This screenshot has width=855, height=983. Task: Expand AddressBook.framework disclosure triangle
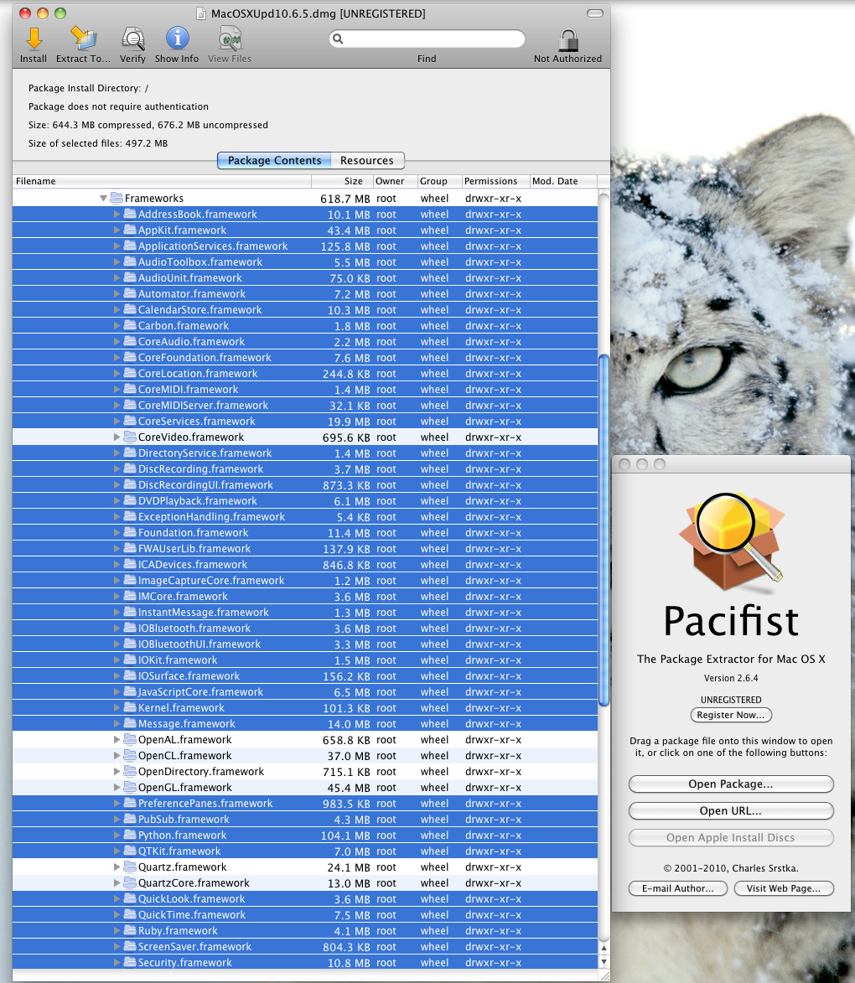click(117, 215)
